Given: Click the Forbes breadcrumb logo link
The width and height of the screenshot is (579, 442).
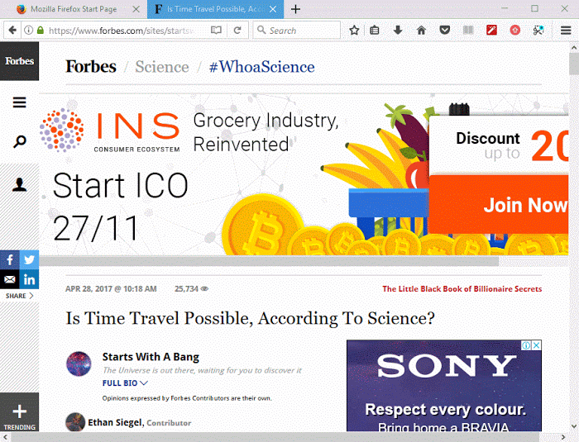Looking at the screenshot, I should coord(91,67).
